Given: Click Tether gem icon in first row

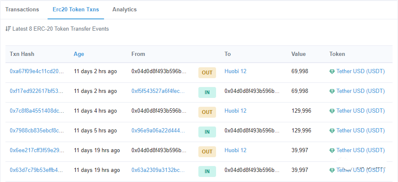Looking at the screenshot, I should (x=332, y=72).
